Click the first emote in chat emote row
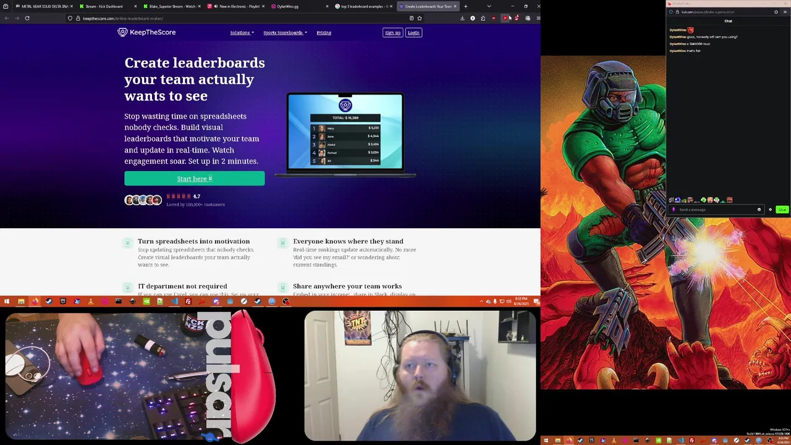The height and width of the screenshot is (445, 791). [x=672, y=200]
